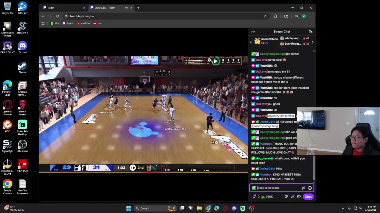Open New Text Document on desktop

pos(23,187)
